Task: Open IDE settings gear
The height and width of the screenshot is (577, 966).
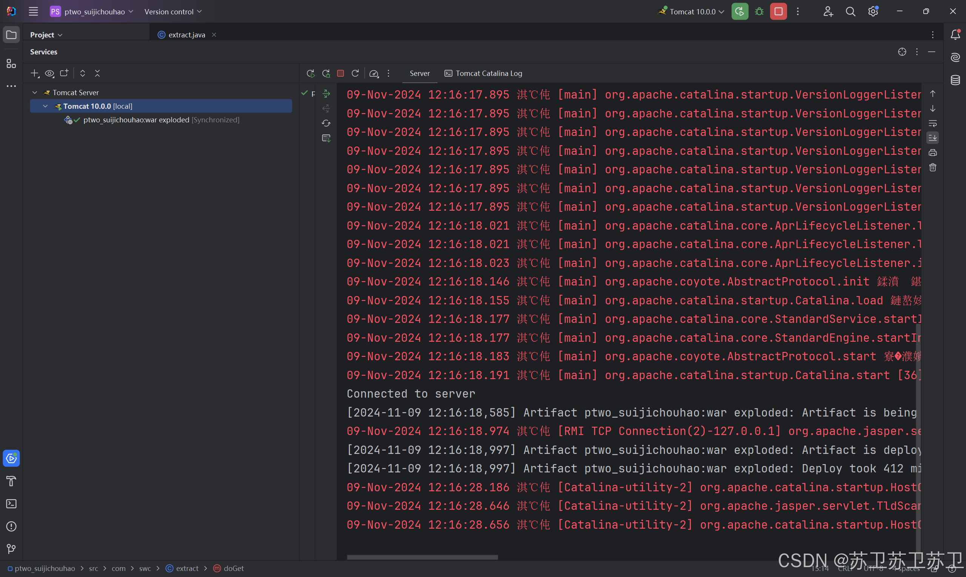Action: click(x=873, y=12)
